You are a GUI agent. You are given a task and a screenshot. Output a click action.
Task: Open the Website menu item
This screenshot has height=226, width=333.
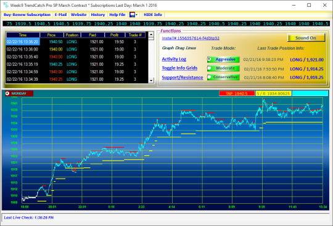78,15
